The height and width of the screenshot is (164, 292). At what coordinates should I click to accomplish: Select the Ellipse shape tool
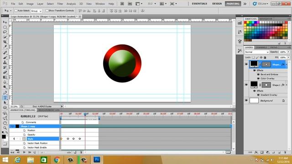(5, 108)
